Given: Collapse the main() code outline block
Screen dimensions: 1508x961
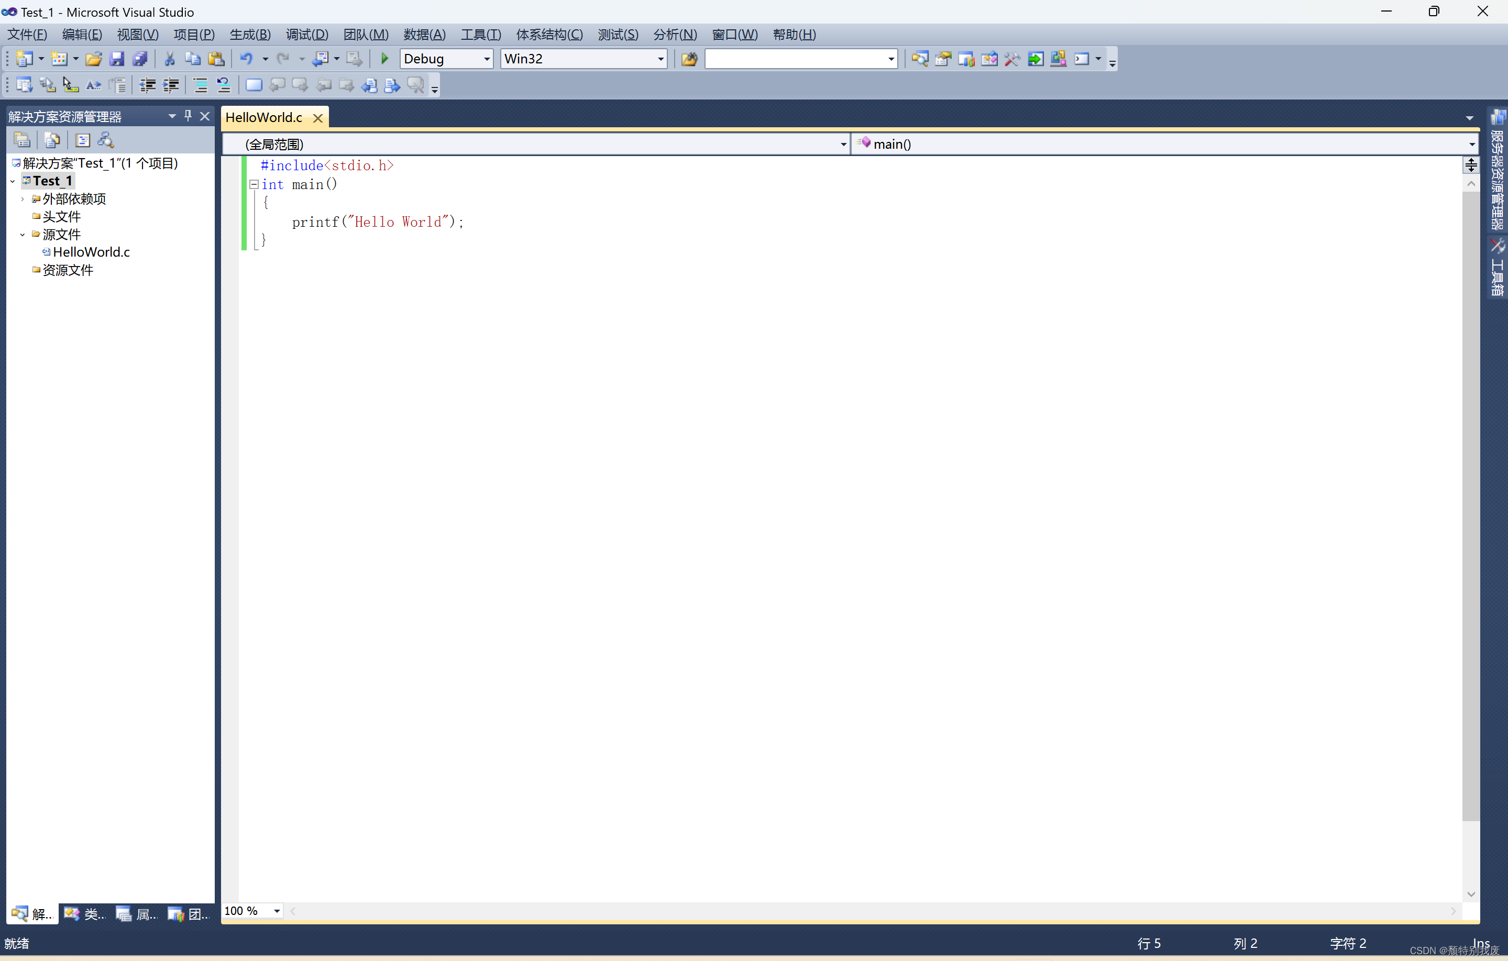Looking at the screenshot, I should tap(254, 185).
